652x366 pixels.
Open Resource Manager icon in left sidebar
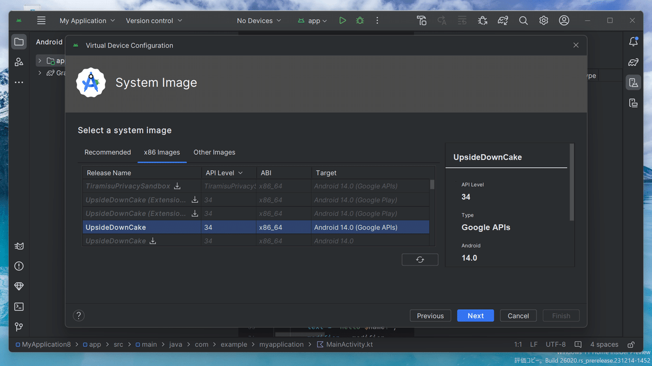tap(19, 62)
